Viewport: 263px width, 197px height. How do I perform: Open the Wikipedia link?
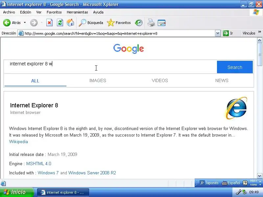[18, 142]
